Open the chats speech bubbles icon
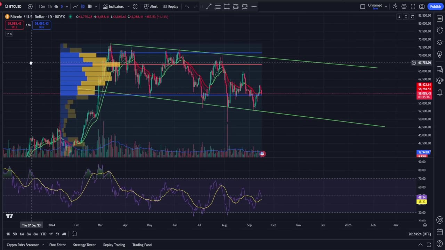This screenshot has width=445, height=250. [440, 69]
